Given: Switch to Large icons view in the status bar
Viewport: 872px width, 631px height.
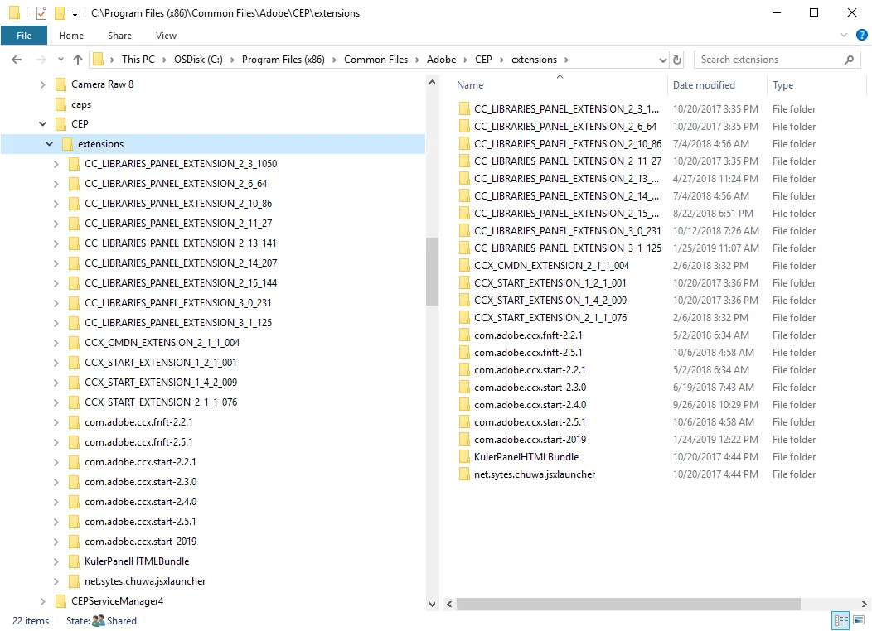Looking at the screenshot, I should tap(859, 620).
